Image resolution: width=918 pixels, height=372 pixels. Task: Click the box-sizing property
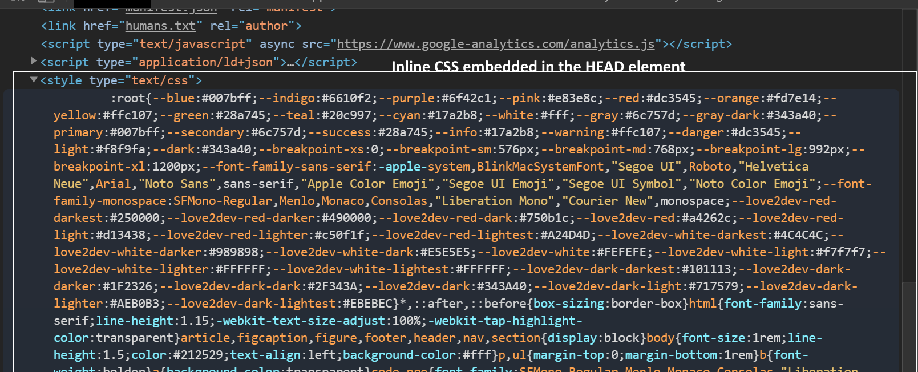click(x=569, y=304)
